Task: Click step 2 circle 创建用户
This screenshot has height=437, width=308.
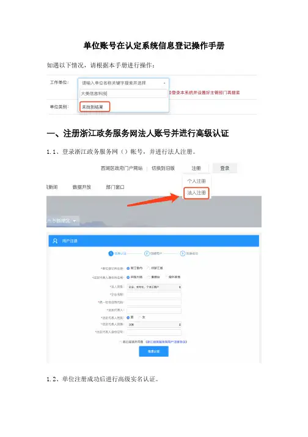Action: 147,253
